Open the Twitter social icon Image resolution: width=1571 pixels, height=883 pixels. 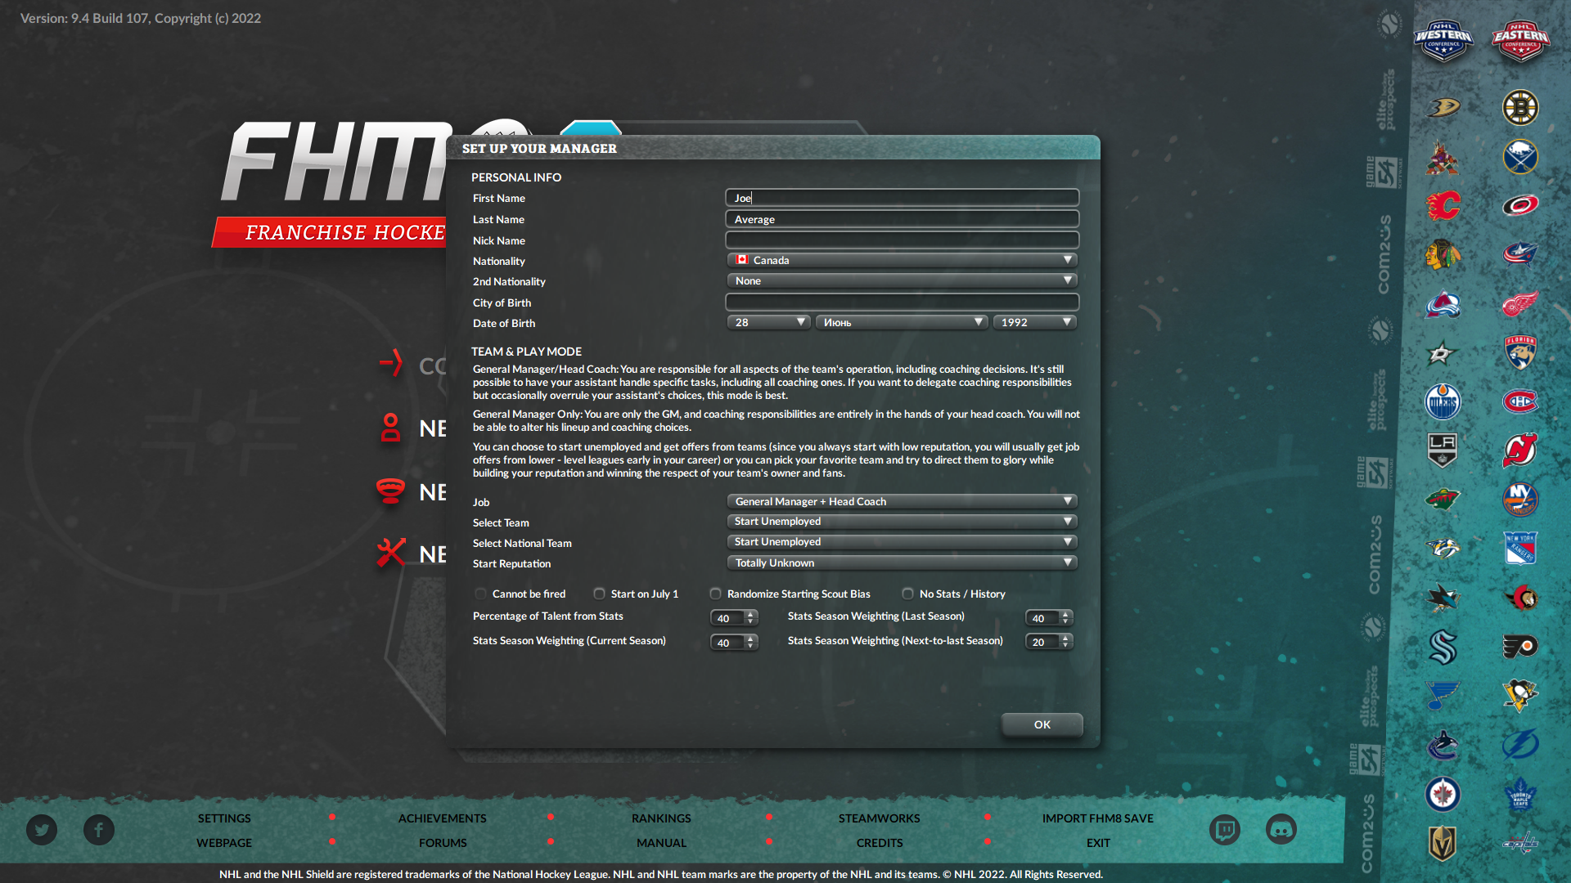(42, 830)
